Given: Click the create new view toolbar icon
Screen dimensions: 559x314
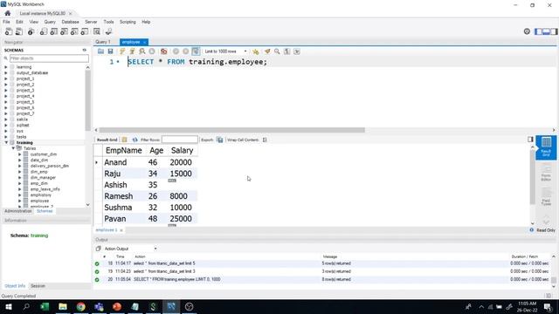Looking at the screenshot, I should [64, 31].
